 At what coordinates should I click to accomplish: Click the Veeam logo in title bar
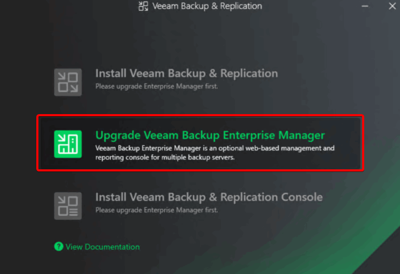coord(143,6)
